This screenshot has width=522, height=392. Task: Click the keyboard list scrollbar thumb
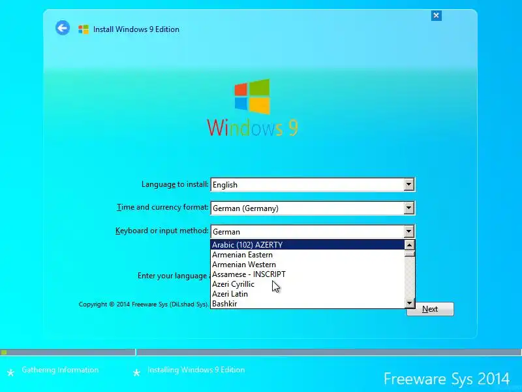click(x=410, y=253)
